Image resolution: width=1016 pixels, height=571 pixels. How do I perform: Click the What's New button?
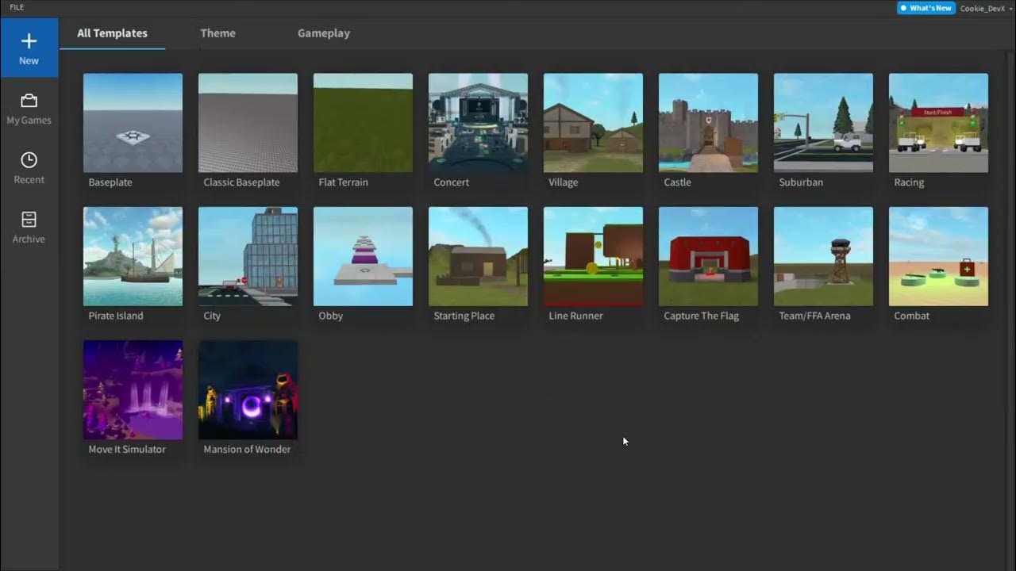pyautogui.click(x=926, y=8)
